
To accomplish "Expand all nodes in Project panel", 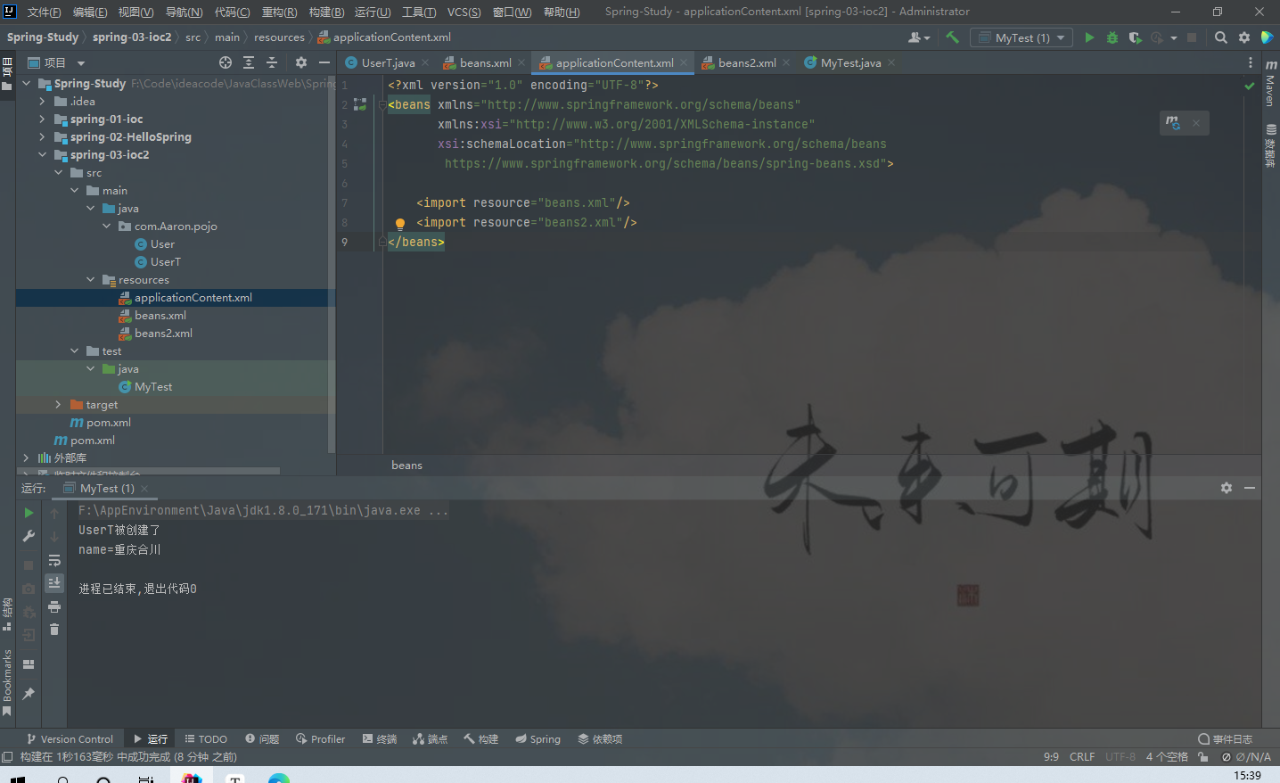I will tap(249, 62).
